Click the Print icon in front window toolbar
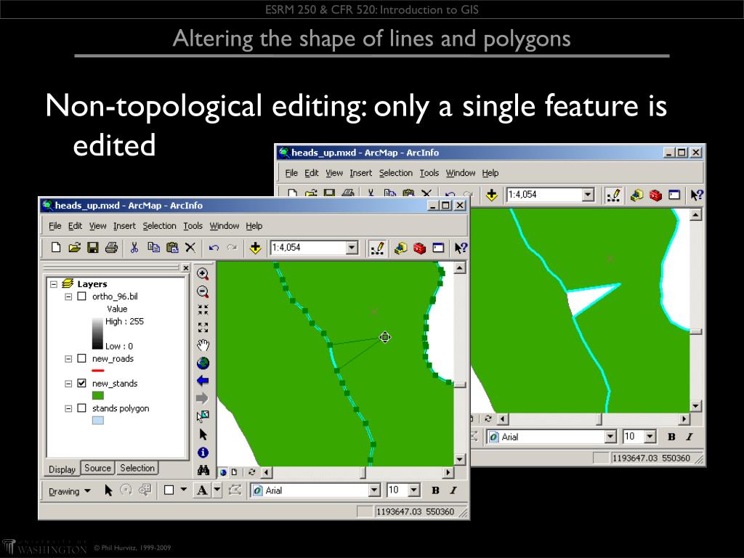Viewport: 744px width, 558px height. pos(111,247)
